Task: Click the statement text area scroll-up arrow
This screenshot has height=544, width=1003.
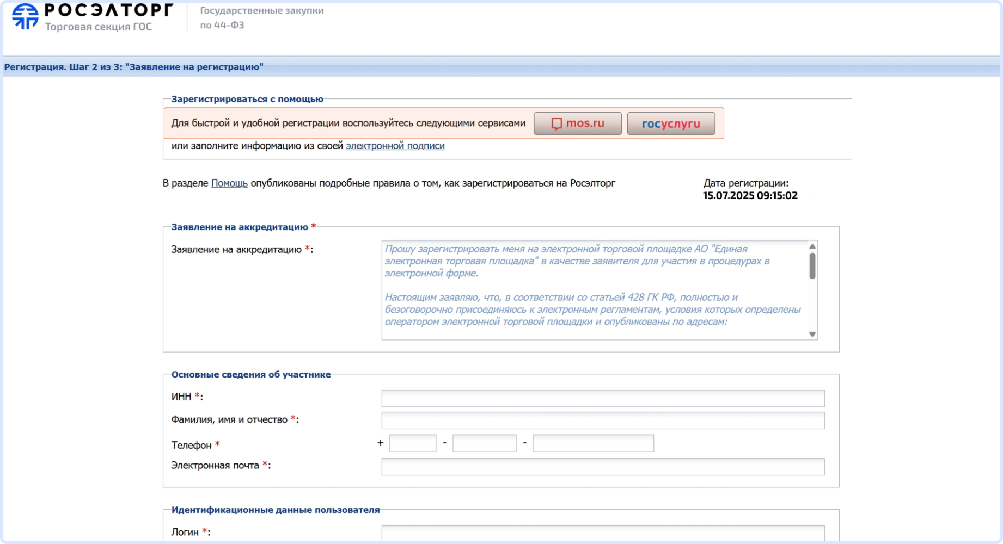Action: click(812, 246)
